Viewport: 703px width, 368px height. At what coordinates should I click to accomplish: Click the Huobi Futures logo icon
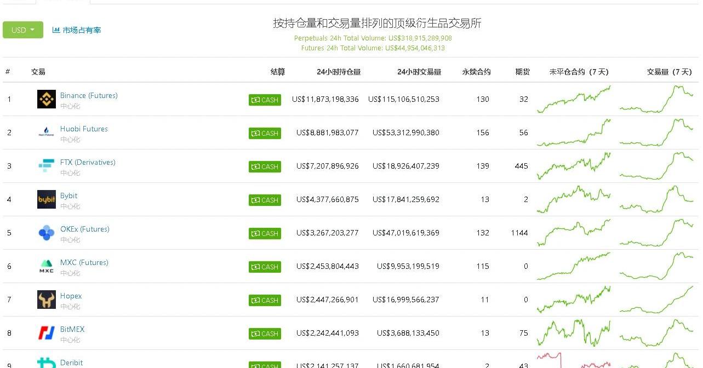47,133
